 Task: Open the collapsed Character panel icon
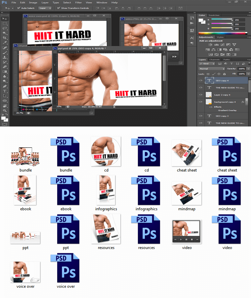192,38
